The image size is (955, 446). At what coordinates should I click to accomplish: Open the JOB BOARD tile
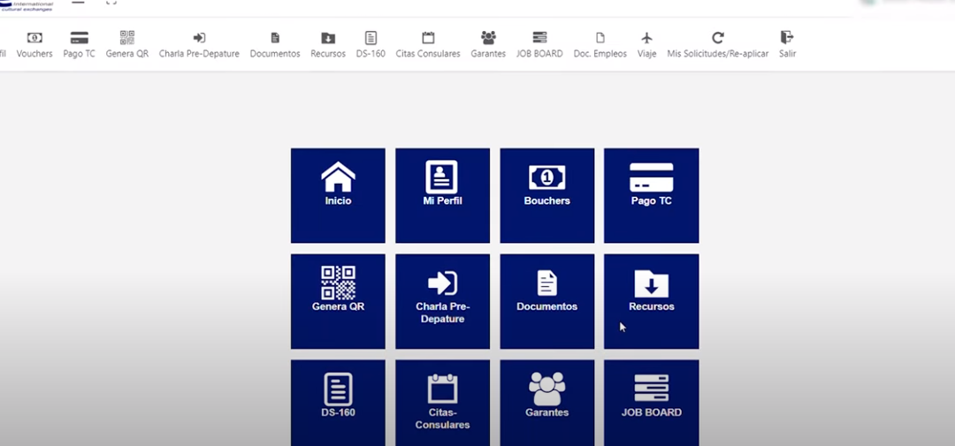tap(652, 402)
